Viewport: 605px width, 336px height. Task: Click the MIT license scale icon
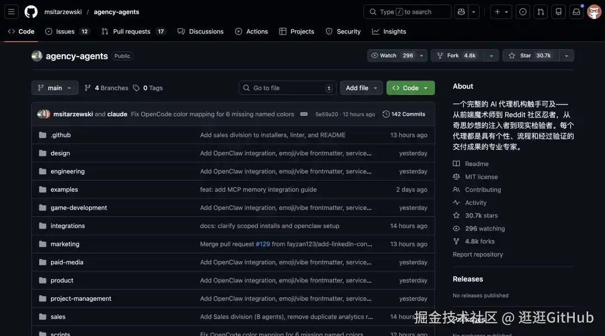coord(457,177)
